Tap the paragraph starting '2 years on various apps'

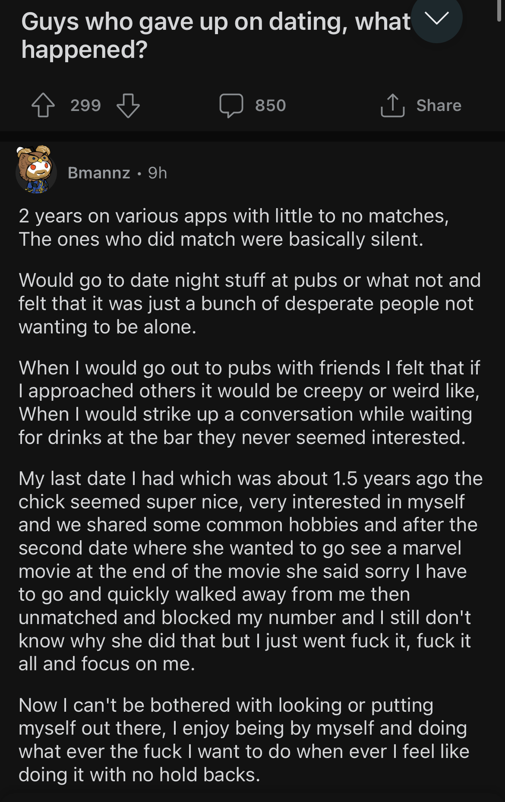tap(234, 228)
